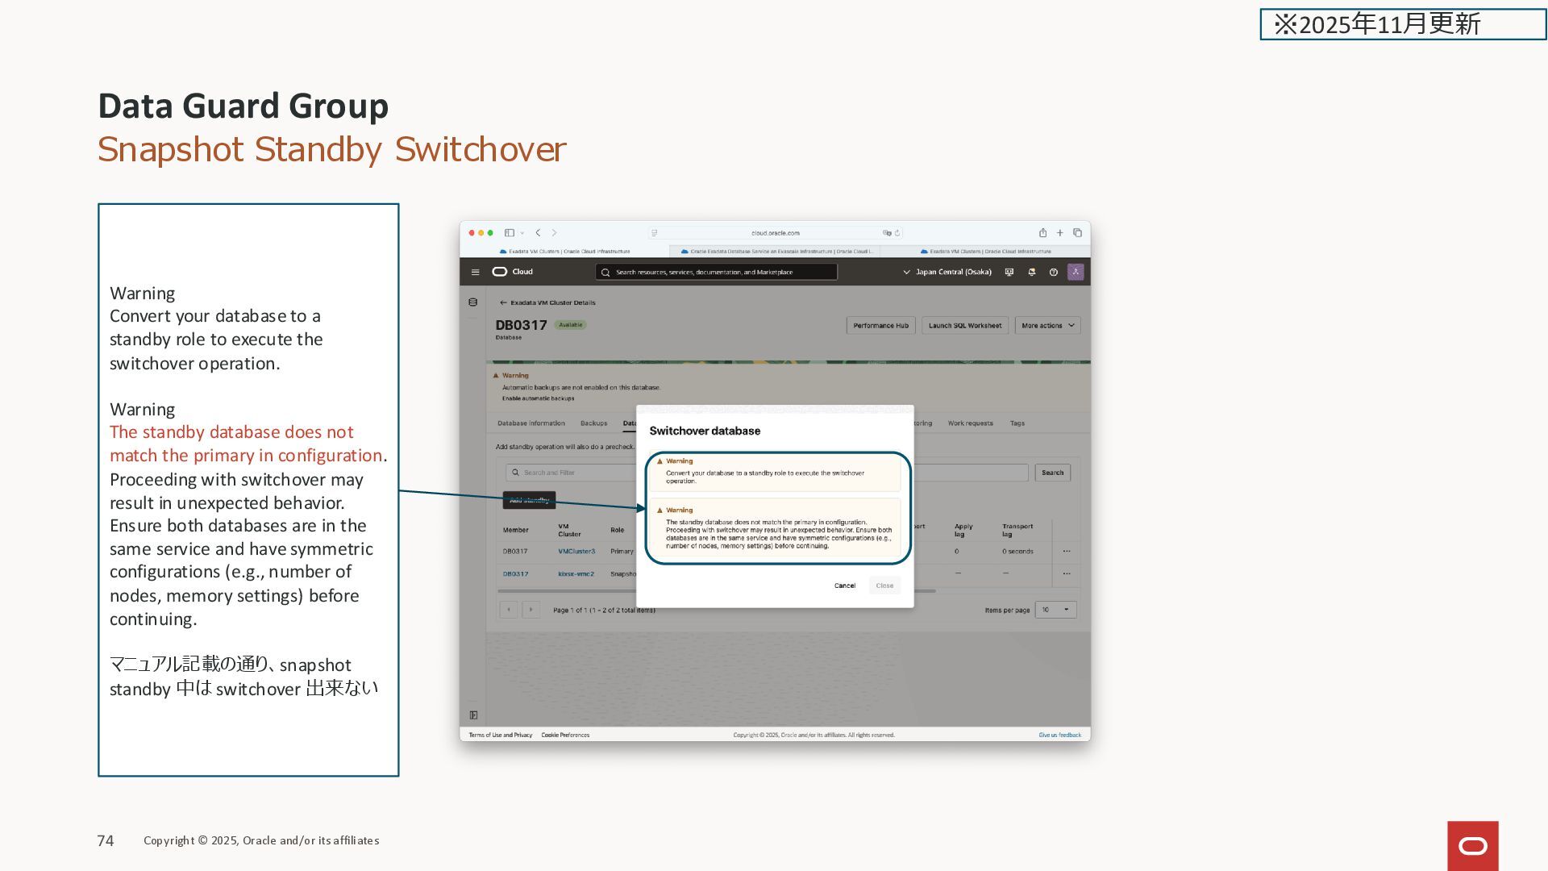This screenshot has height=871, width=1548.
Task: Open the VMCluster3 link in members table
Action: click(x=576, y=552)
